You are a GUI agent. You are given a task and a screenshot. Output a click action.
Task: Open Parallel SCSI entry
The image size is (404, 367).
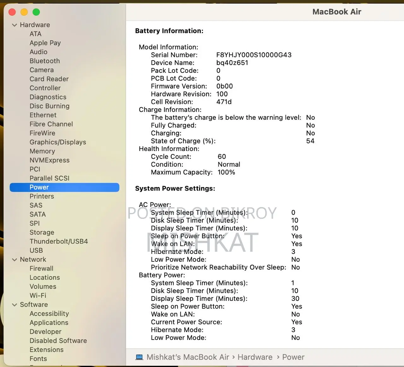tap(50, 178)
